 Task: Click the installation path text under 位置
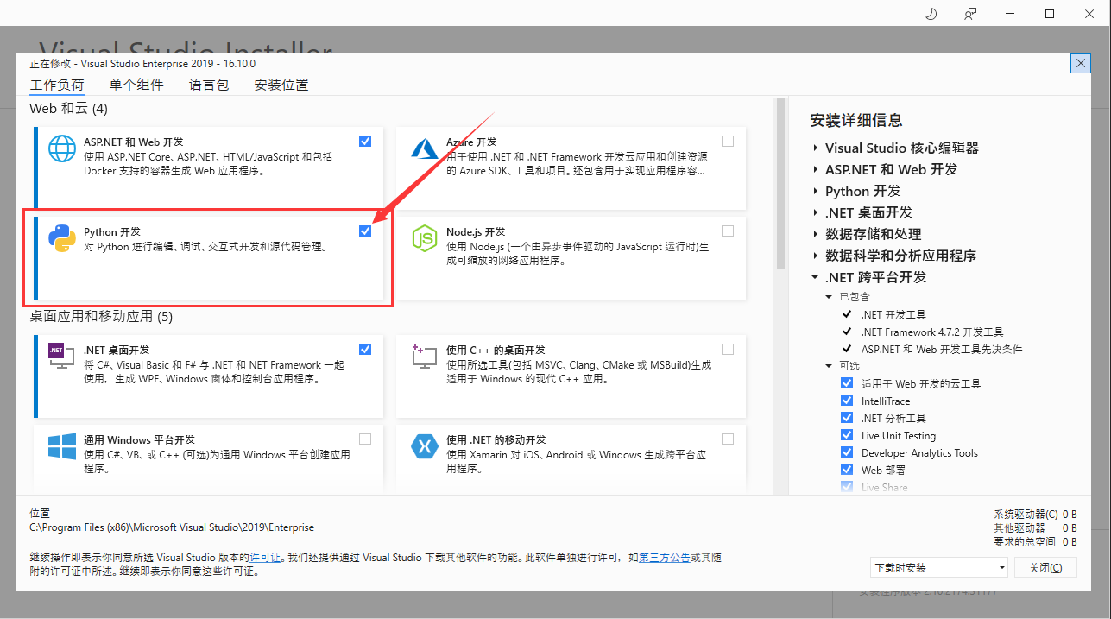click(173, 527)
